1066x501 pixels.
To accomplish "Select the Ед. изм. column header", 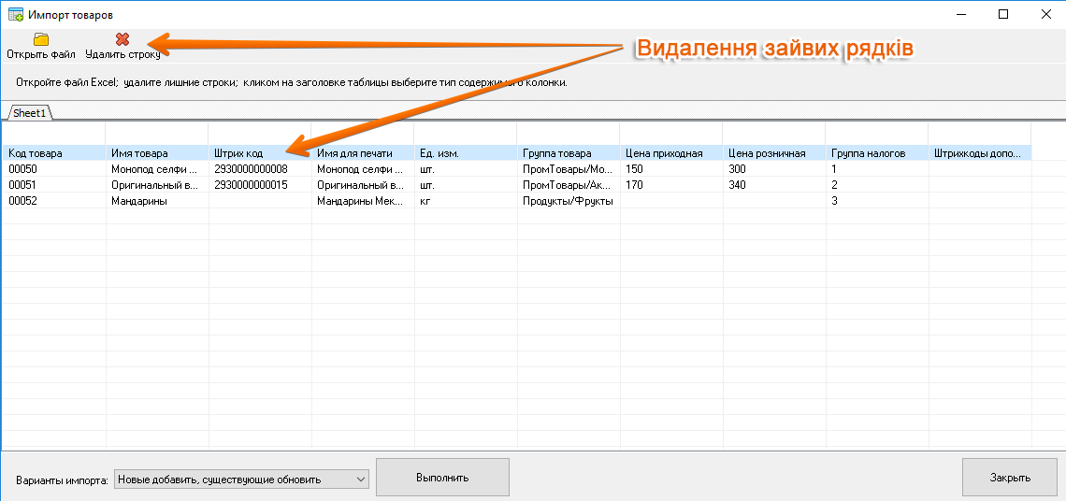I will [x=466, y=153].
